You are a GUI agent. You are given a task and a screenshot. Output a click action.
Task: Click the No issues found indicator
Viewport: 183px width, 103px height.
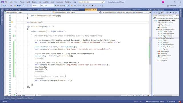19,95
